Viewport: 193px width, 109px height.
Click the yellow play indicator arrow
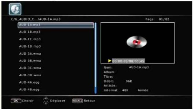click(x=110, y=61)
